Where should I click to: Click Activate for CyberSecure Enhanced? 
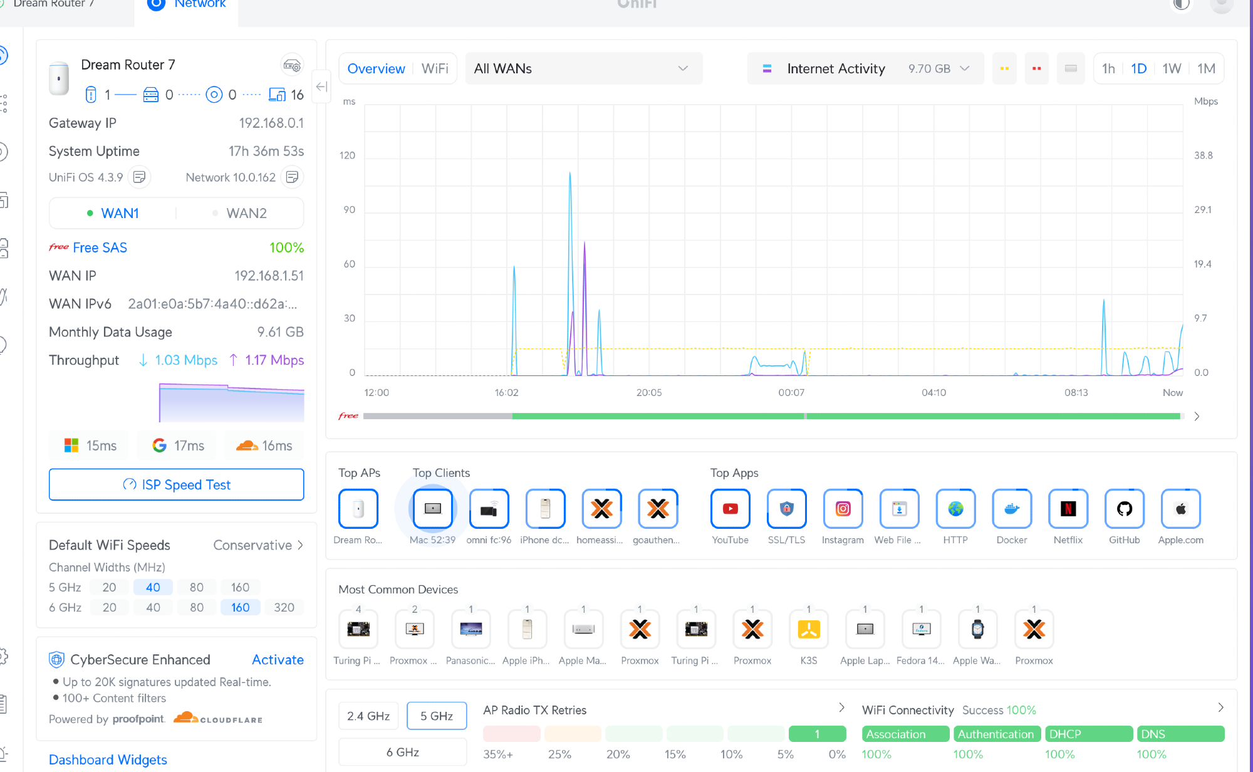278,660
